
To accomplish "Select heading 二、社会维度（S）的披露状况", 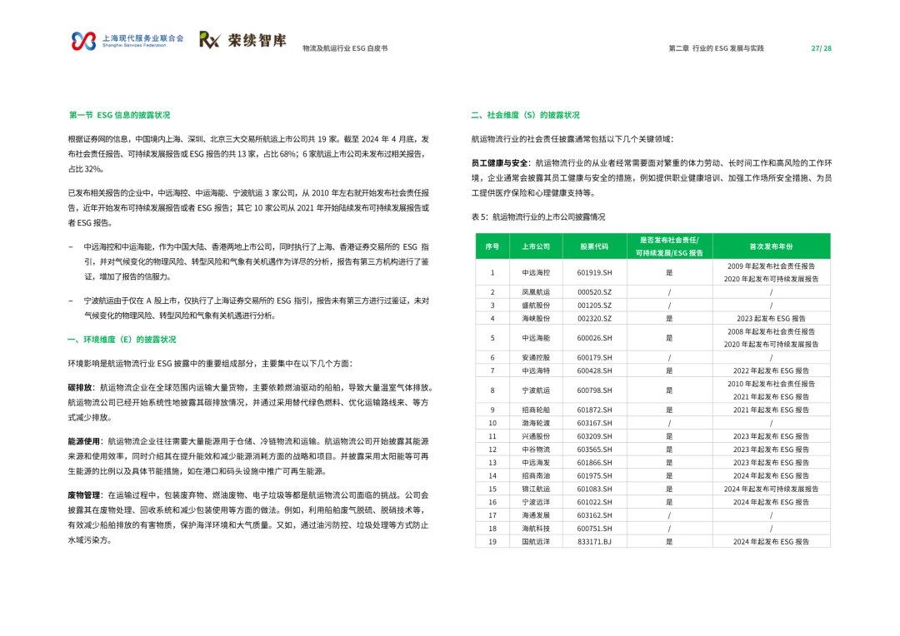I will pyautogui.click(x=525, y=115).
